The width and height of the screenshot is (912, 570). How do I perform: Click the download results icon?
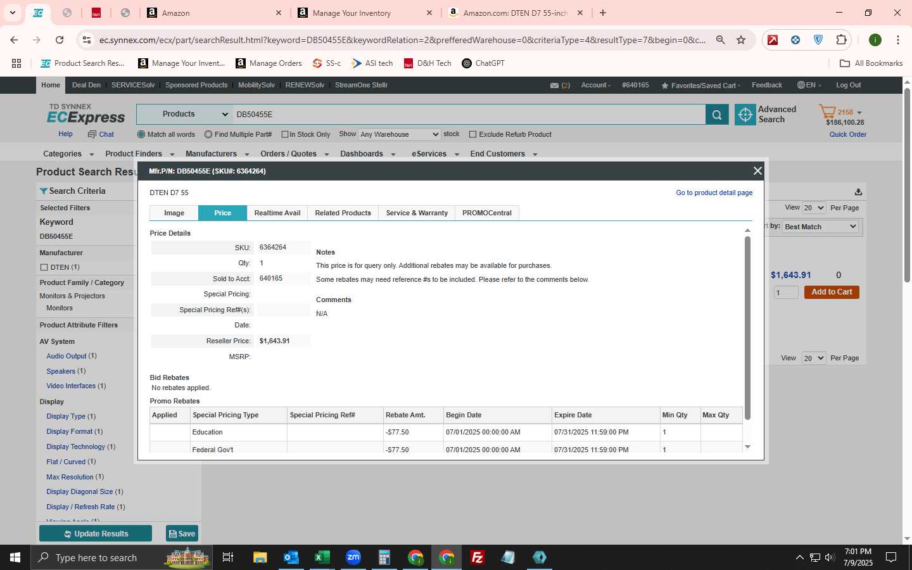[858, 192]
